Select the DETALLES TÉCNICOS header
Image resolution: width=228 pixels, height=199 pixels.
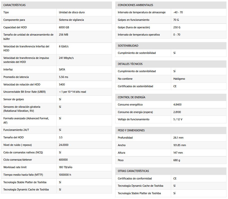(130, 64)
